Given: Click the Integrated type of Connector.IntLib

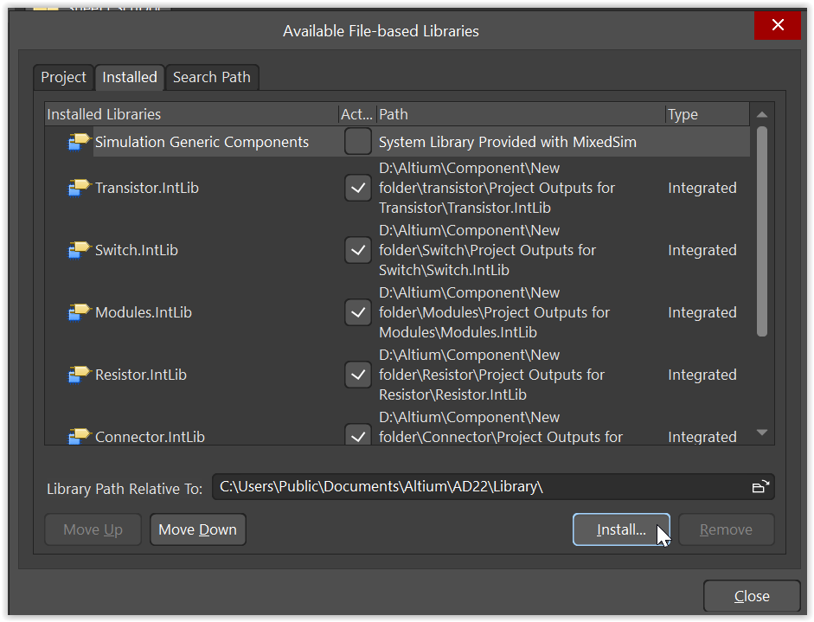Looking at the screenshot, I should tap(702, 437).
